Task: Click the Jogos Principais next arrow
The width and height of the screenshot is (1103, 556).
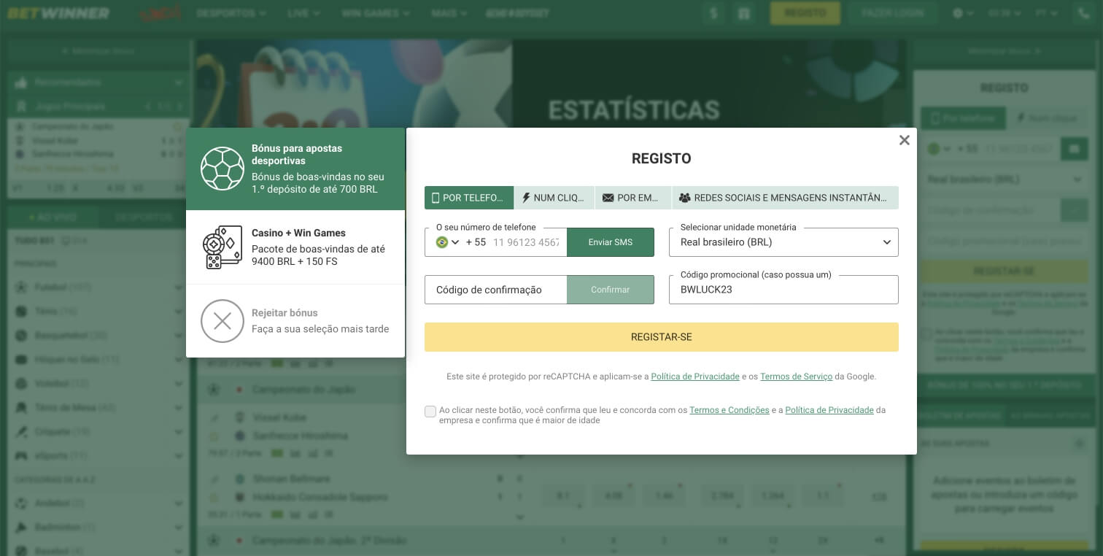Action: [180, 107]
